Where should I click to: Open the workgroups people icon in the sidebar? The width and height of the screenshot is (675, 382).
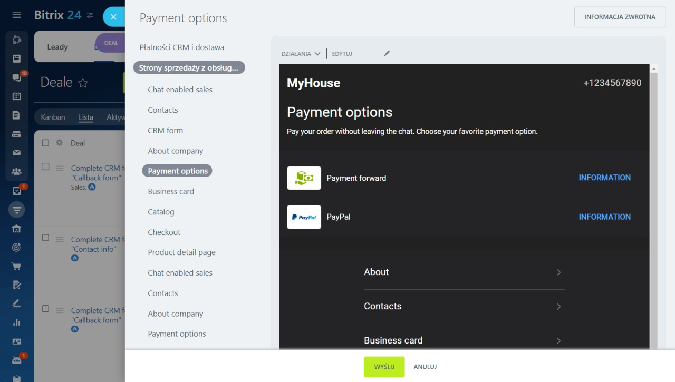coord(17,172)
